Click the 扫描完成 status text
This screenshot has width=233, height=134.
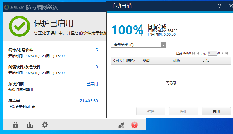click(x=157, y=27)
